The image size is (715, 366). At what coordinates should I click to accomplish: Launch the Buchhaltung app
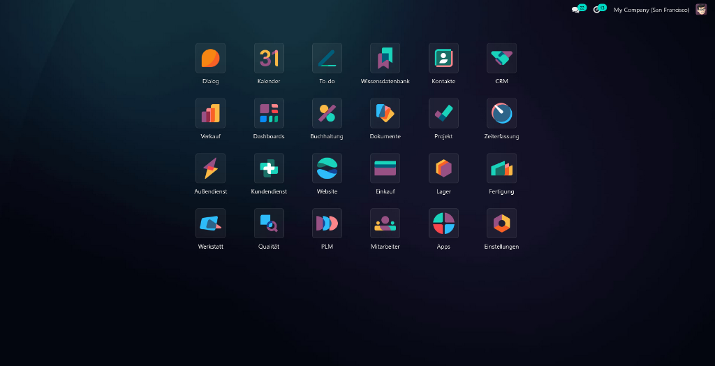tap(327, 113)
